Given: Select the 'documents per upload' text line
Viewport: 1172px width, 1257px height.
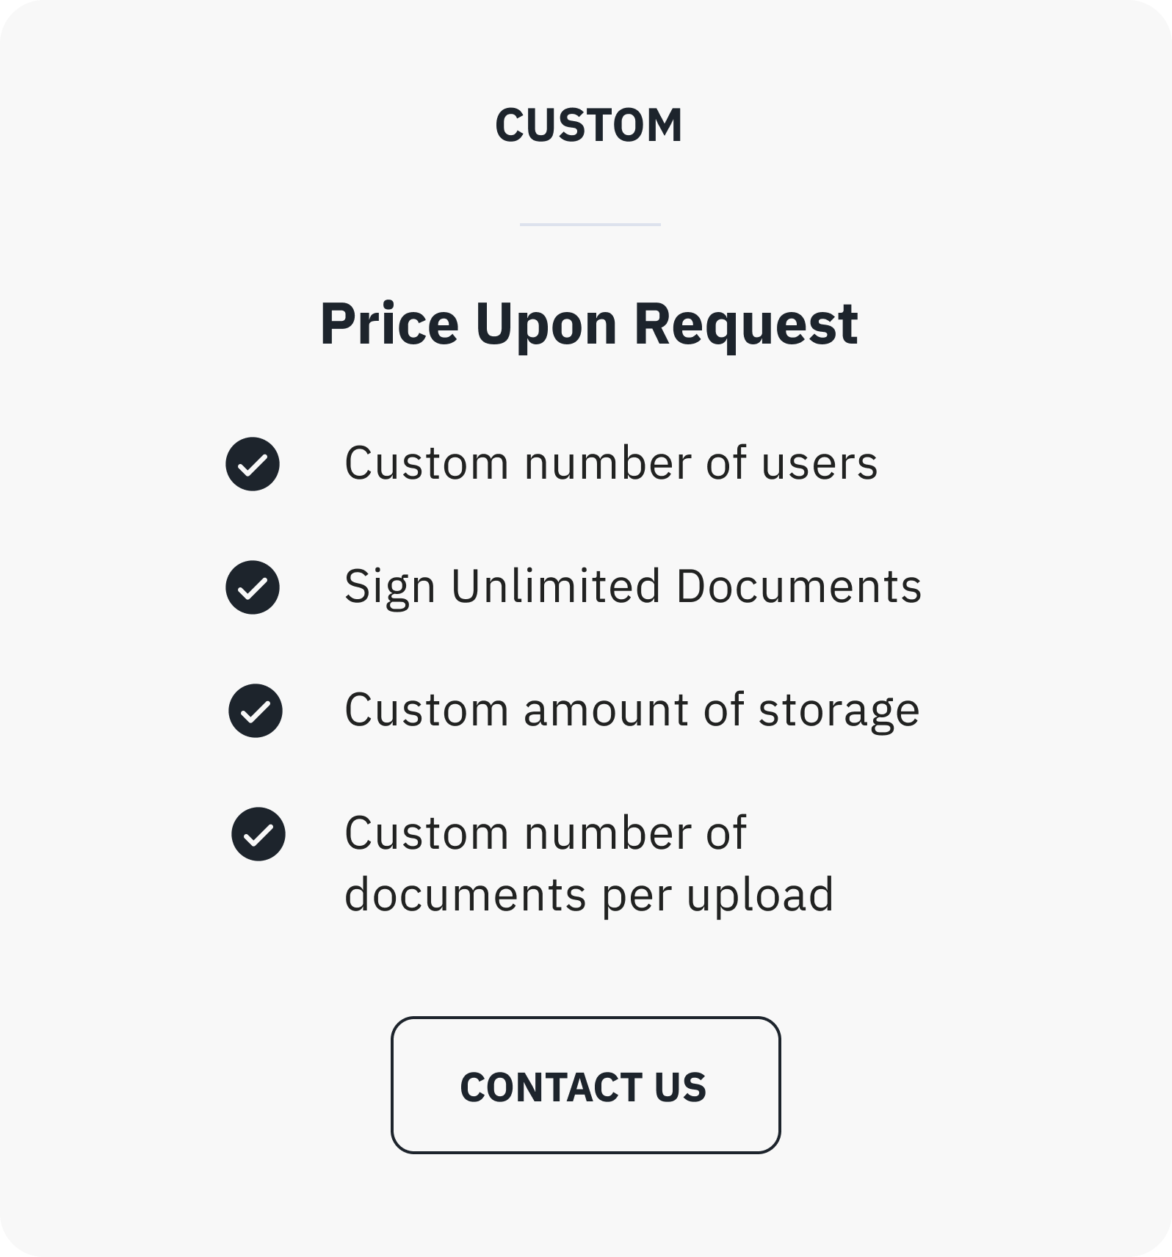Looking at the screenshot, I should 589,895.
